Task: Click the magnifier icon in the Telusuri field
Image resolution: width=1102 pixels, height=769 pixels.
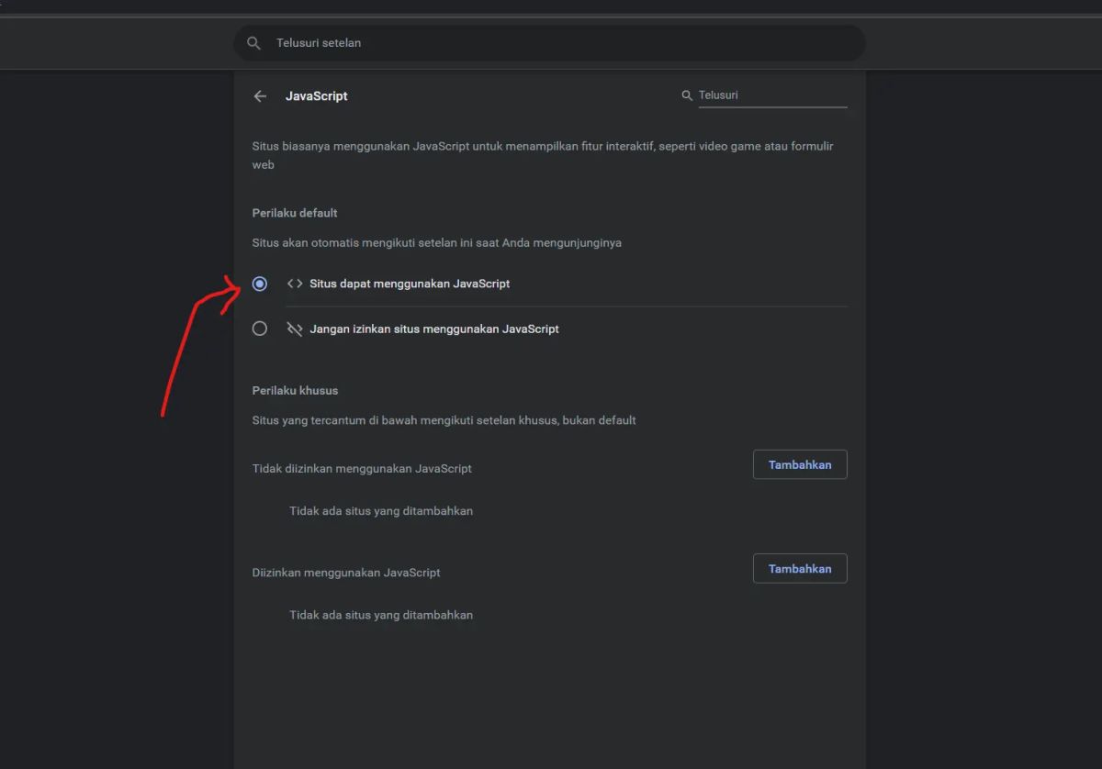Action: pos(686,95)
